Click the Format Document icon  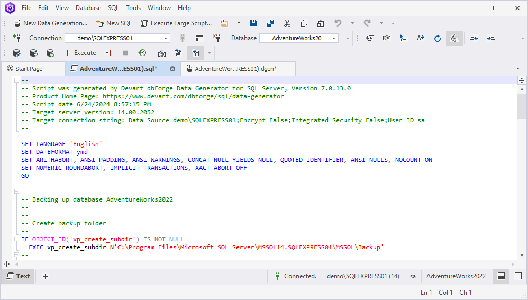click(x=370, y=38)
